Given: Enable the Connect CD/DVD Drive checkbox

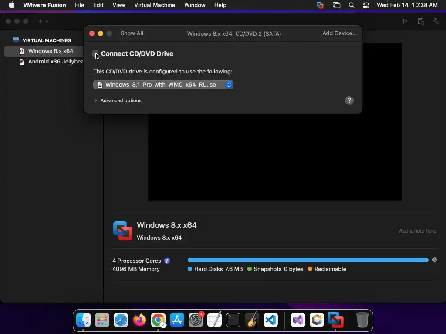Looking at the screenshot, I should pyautogui.click(x=95, y=53).
